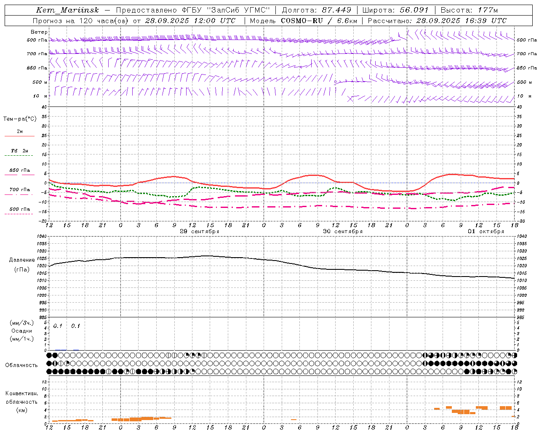539x431 pixels.
Task: Click the '(км)' convective cloud unit label
Action: click(x=21, y=410)
